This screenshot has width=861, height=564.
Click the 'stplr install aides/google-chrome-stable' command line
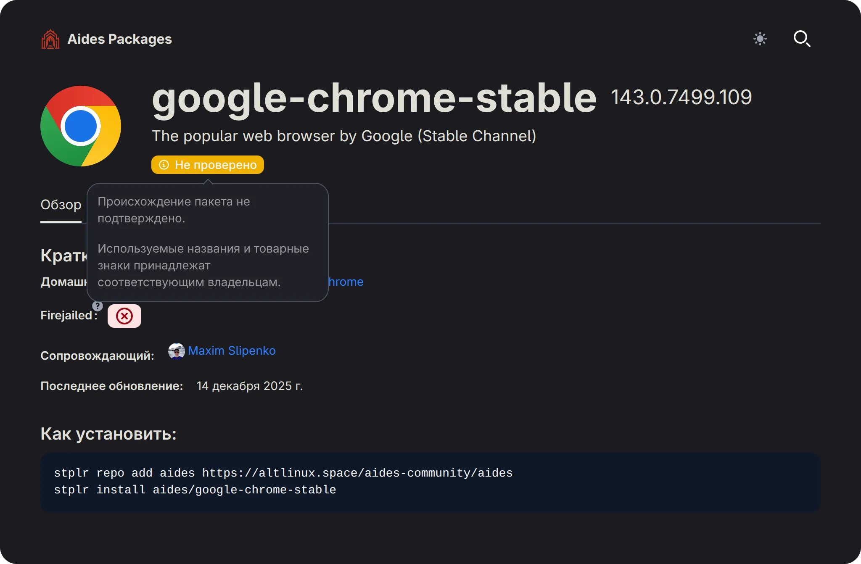pyautogui.click(x=195, y=490)
